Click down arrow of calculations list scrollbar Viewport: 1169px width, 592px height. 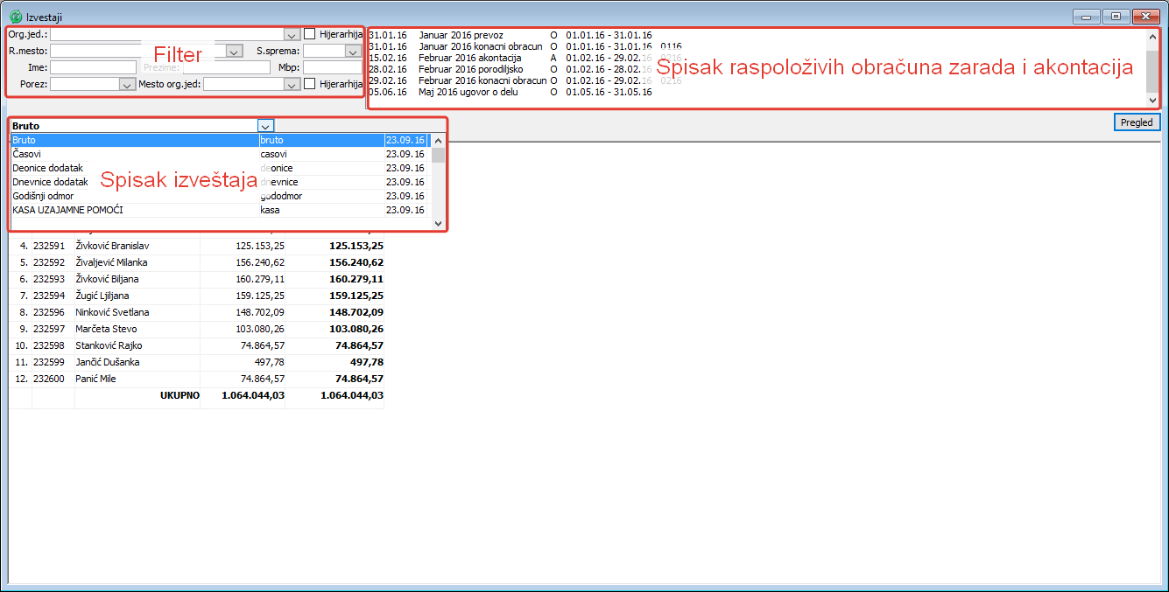tap(1152, 101)
